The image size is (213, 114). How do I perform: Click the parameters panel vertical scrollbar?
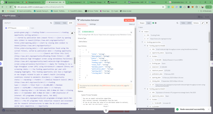[135, 61]
